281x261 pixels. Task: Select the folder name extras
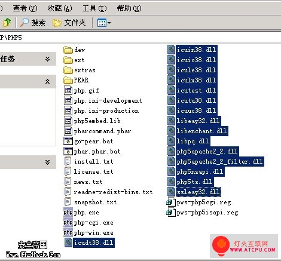pyautogui.click(x=85, y=70)
